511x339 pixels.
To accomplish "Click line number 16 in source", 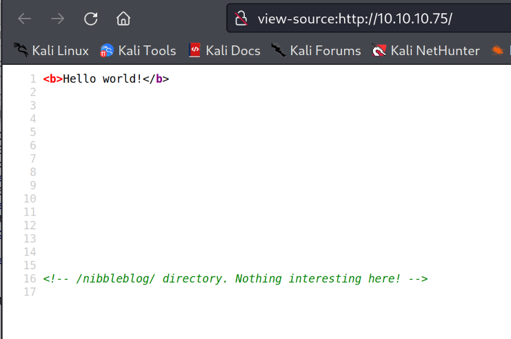I will point(29,278).
